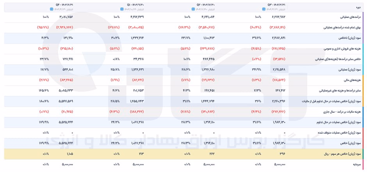Select the Q3 period column header
The width and height of the screenshot is (367, 172).
click(276, 5)
